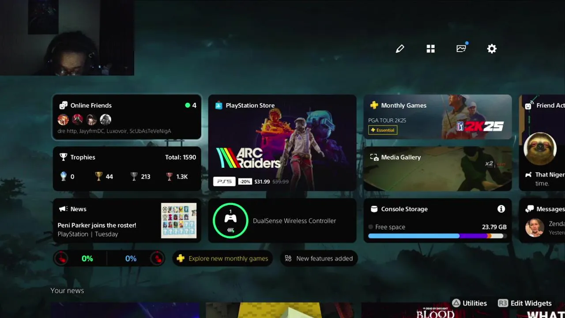The width and height of the screenshot is (565, 318).
Task: Open the grid widgets icon
Action: [431, 49]
